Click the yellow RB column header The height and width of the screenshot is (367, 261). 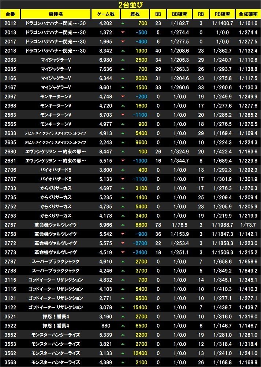pos(201,14)
